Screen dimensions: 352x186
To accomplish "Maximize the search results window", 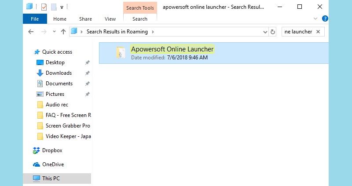I will click(x=300, y=7).
